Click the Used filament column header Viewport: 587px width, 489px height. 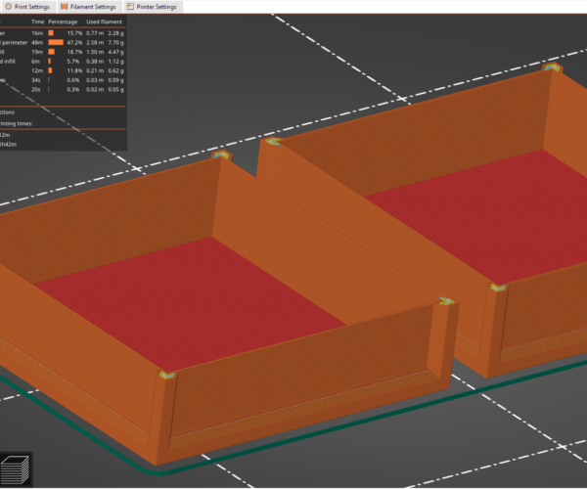click(x=104, y=22)
